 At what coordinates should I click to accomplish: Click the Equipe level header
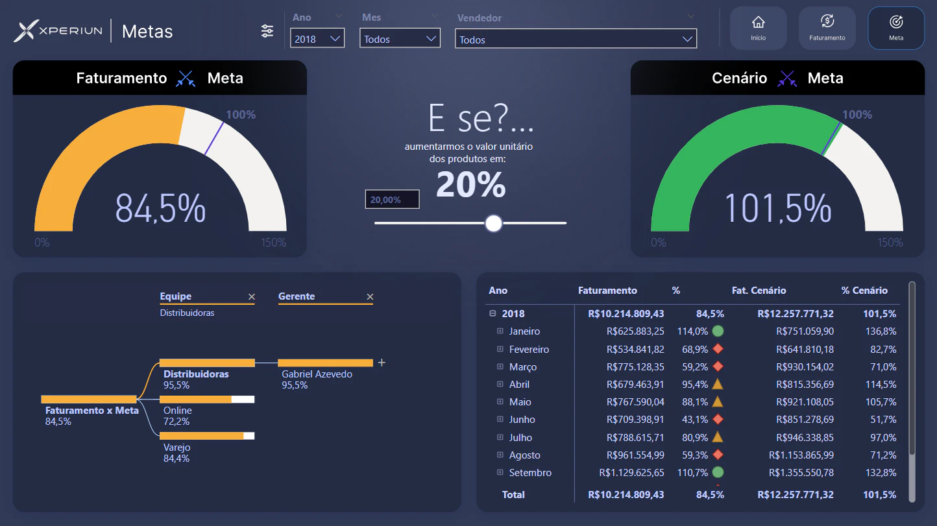176,296
